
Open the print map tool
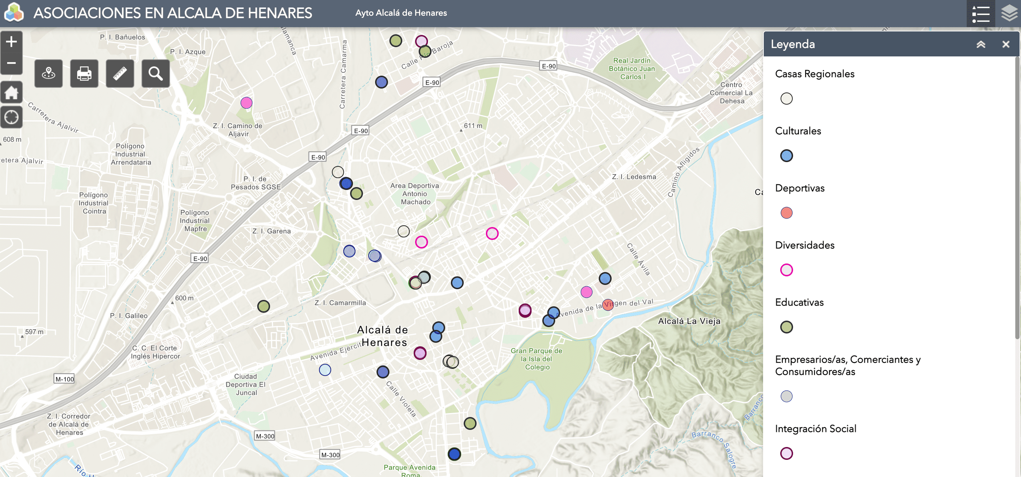click(x=84, y=74)
